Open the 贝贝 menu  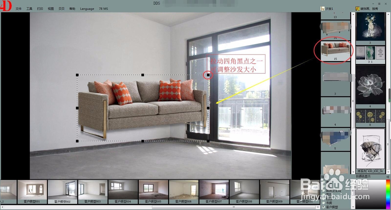click(x=61, y=9)
